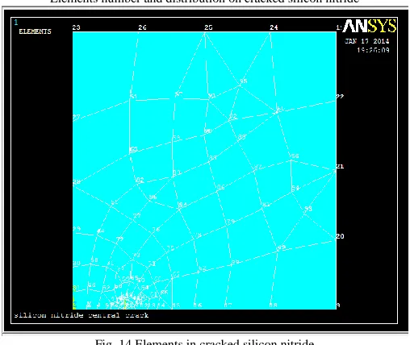The width and height of the screenshot is (410, 345).
Task: Click the ELEMENTS plot type label
Action: pyautogui.click(x=35, y=31)
